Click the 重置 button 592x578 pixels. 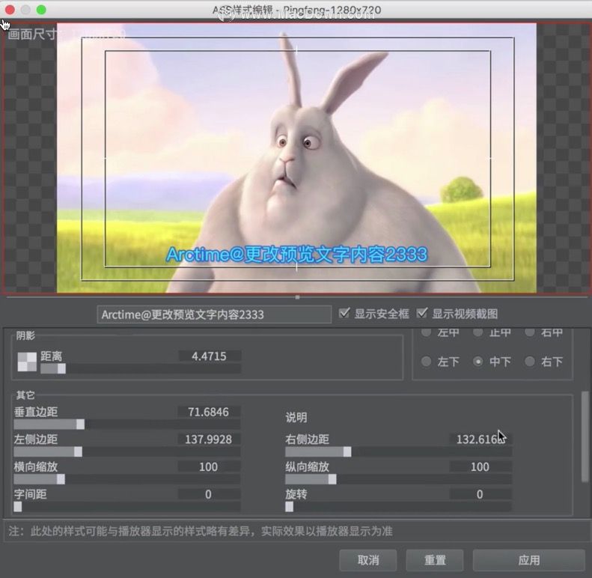click(435, 560)
